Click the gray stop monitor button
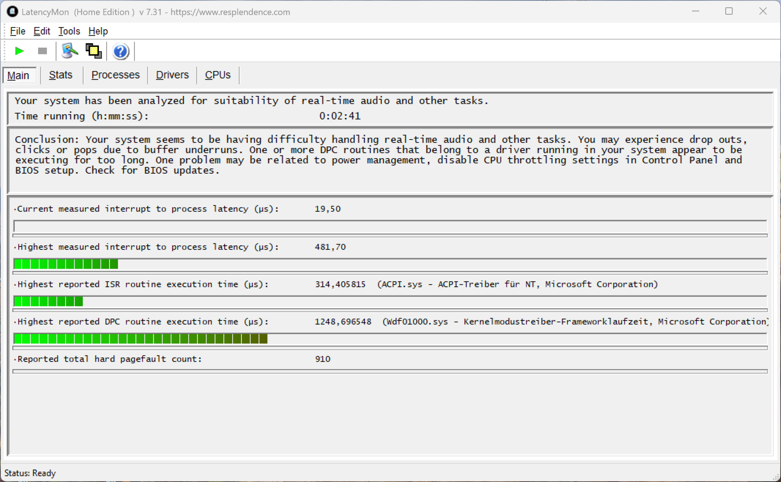This screenshot has width=781, height=482. tap(42, 51)
